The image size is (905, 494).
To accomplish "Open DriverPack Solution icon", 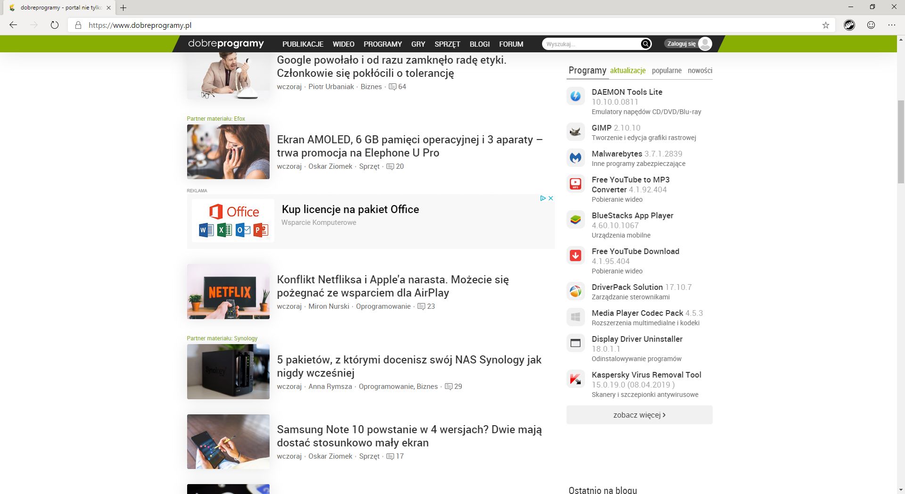I will [576, 291].
